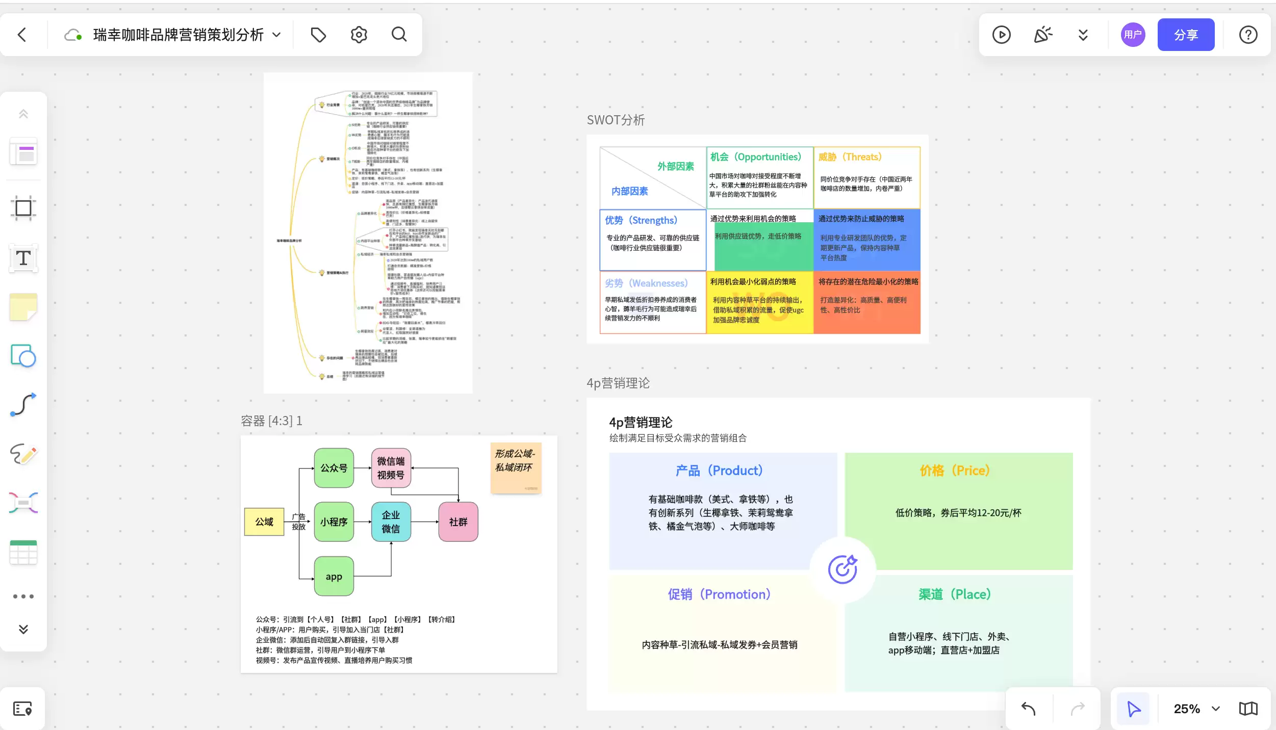
Task: Select the yellow 公域 node
Action: tap(264, 522)
